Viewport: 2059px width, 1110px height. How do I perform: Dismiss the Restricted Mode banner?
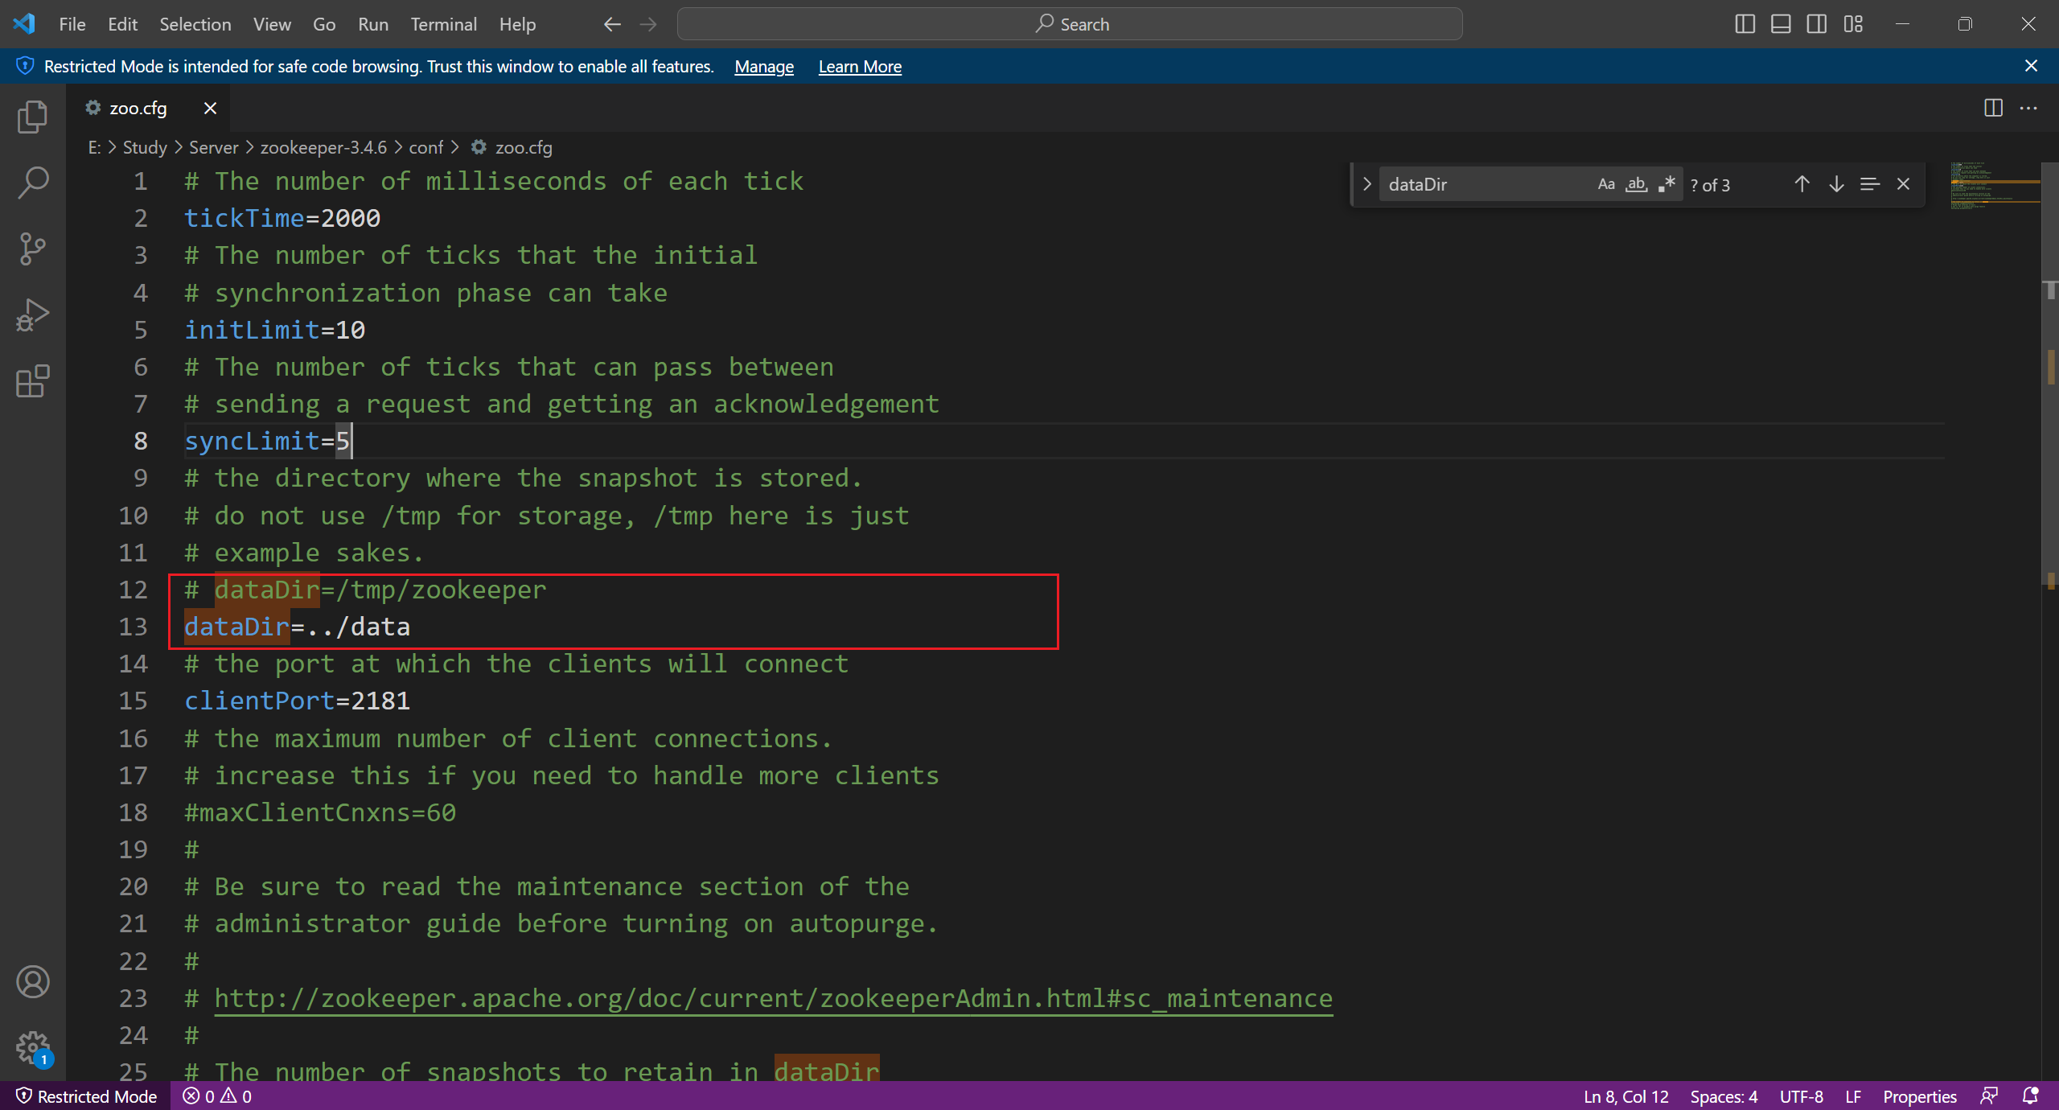pyautogui.click(x=2031, y=66)
